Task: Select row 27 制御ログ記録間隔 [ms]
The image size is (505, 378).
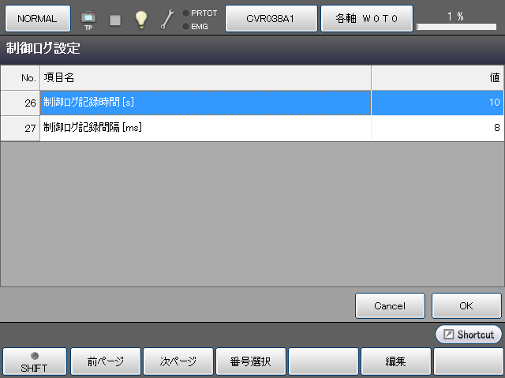Action: point(205,128)
